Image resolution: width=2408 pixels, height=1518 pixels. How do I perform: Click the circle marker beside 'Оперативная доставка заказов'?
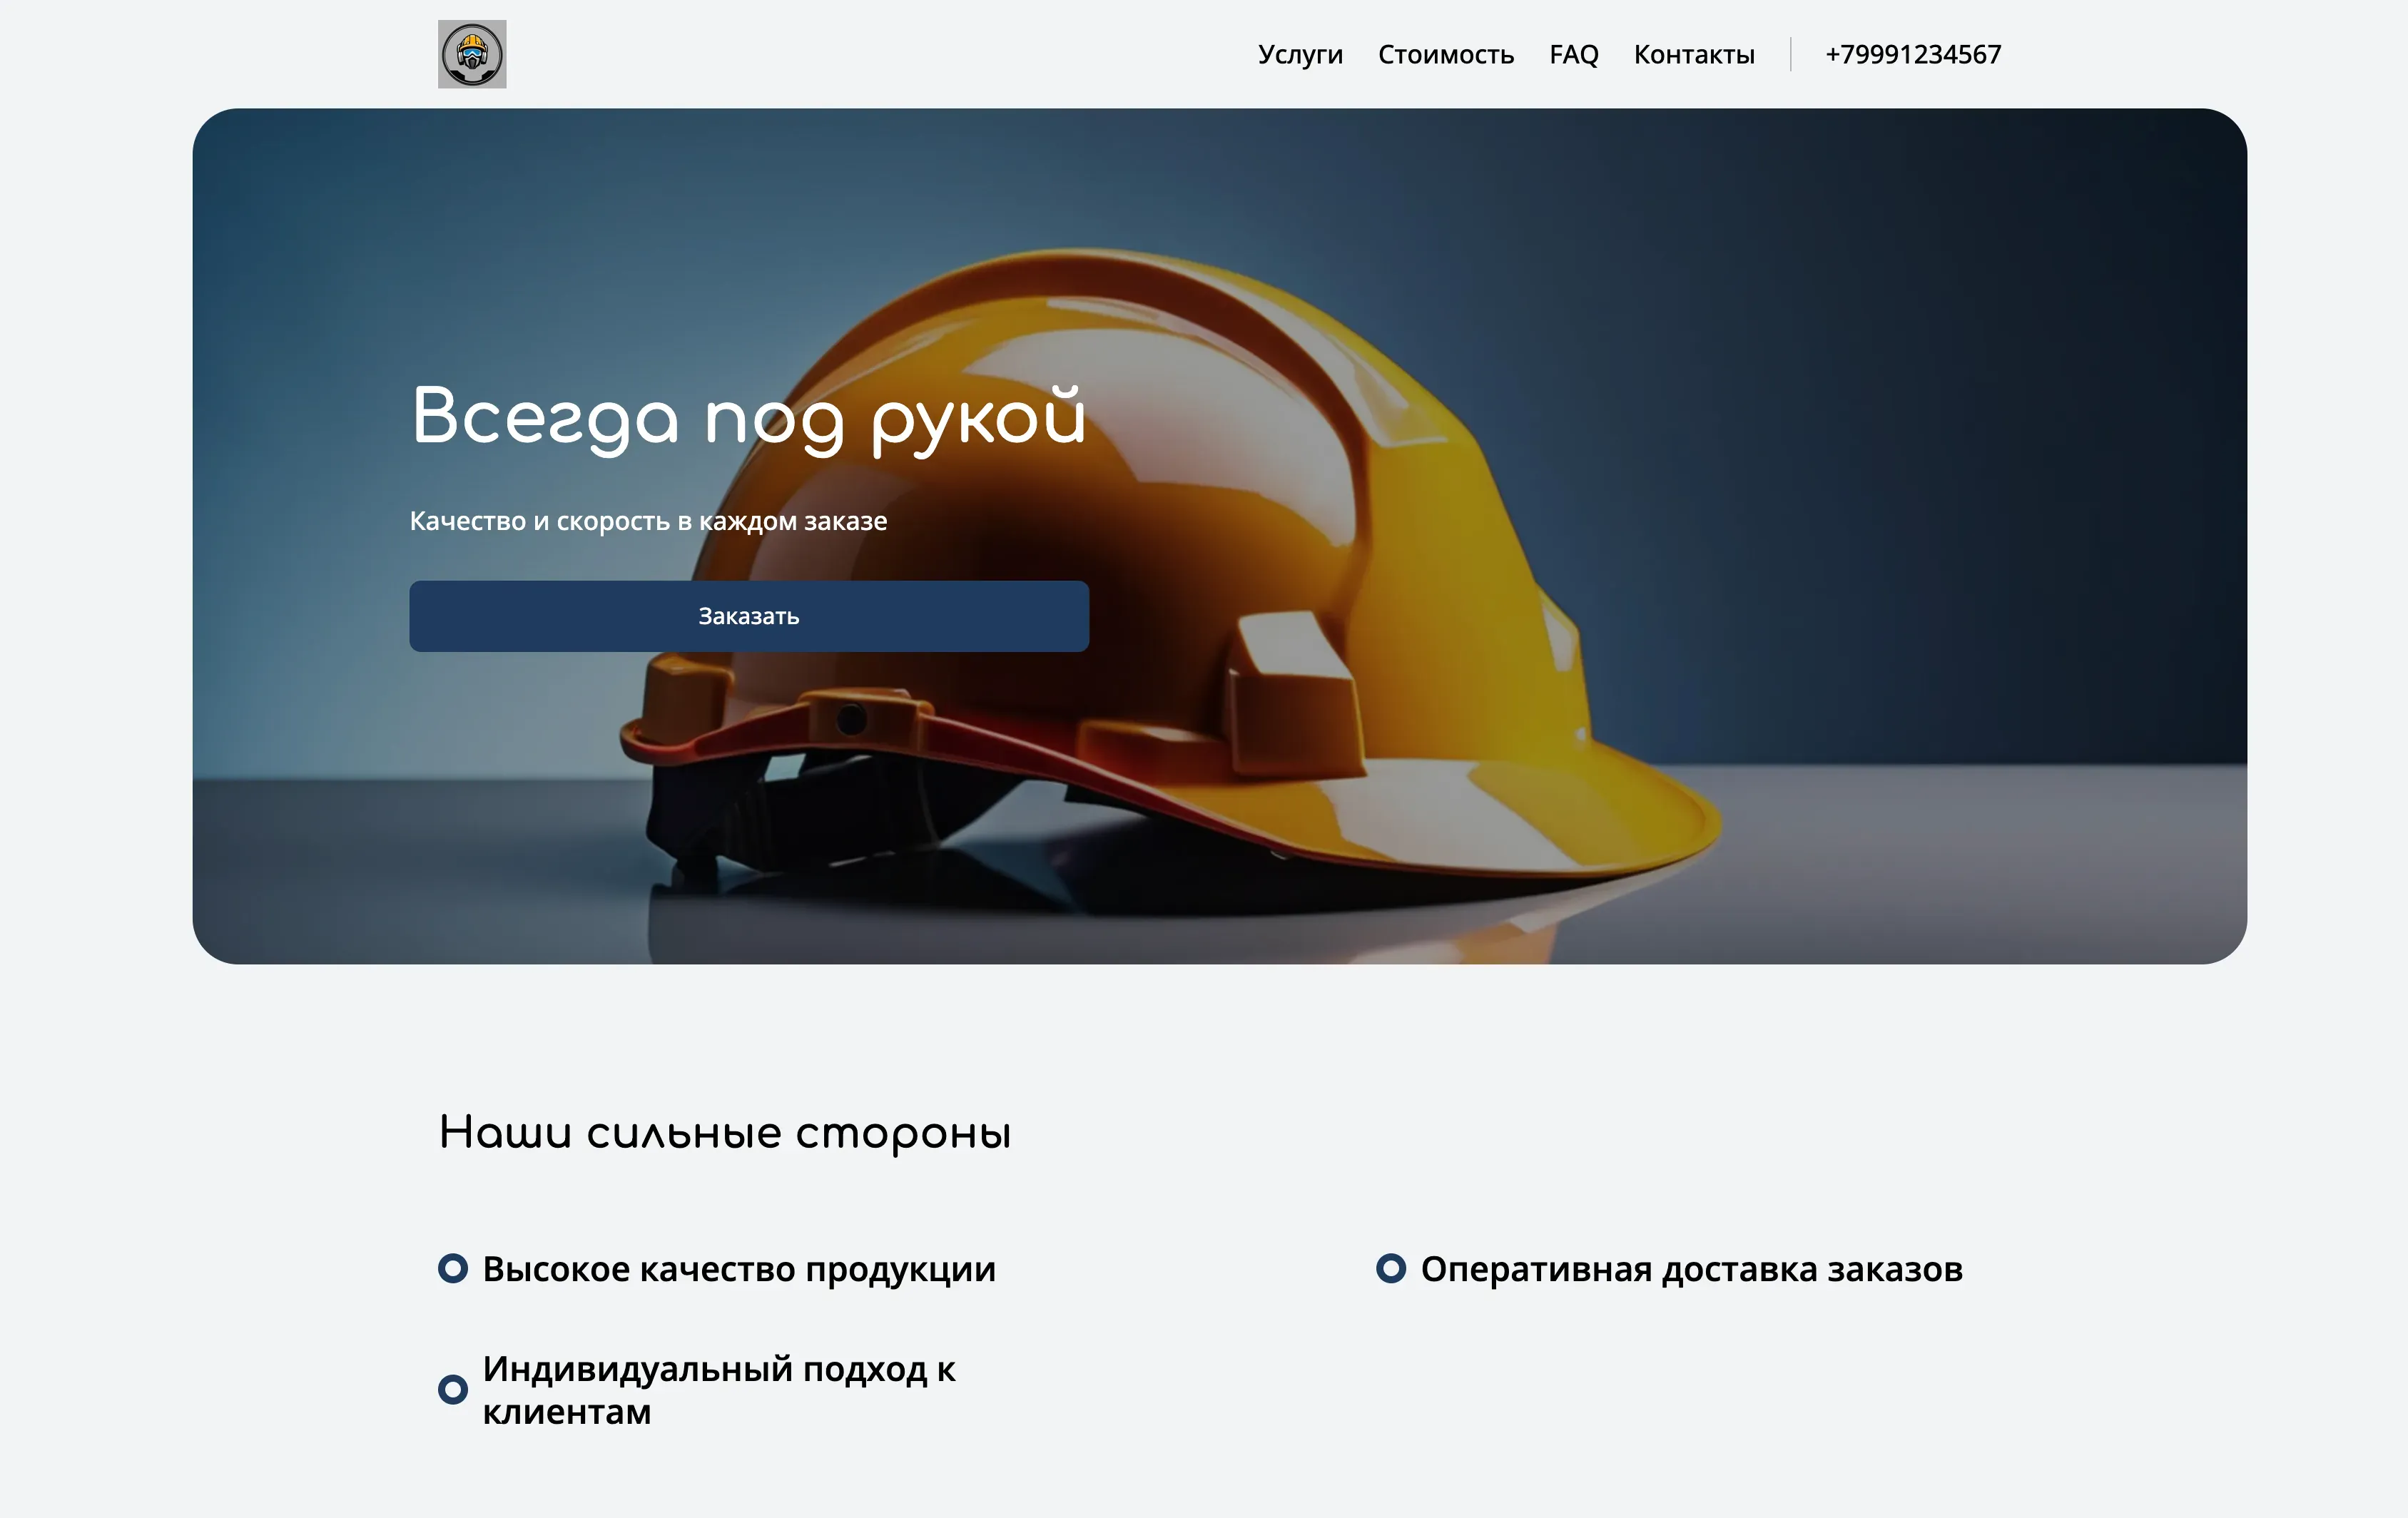point(1392,1268)
